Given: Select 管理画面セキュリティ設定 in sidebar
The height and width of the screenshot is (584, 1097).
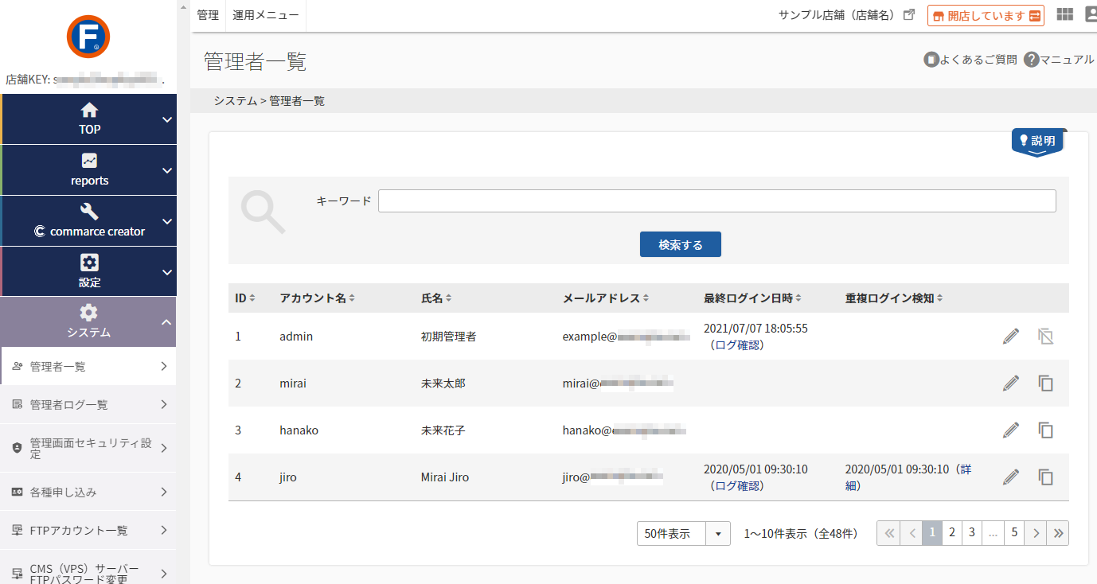Looking at the screenshot, I should coord(88,448).
